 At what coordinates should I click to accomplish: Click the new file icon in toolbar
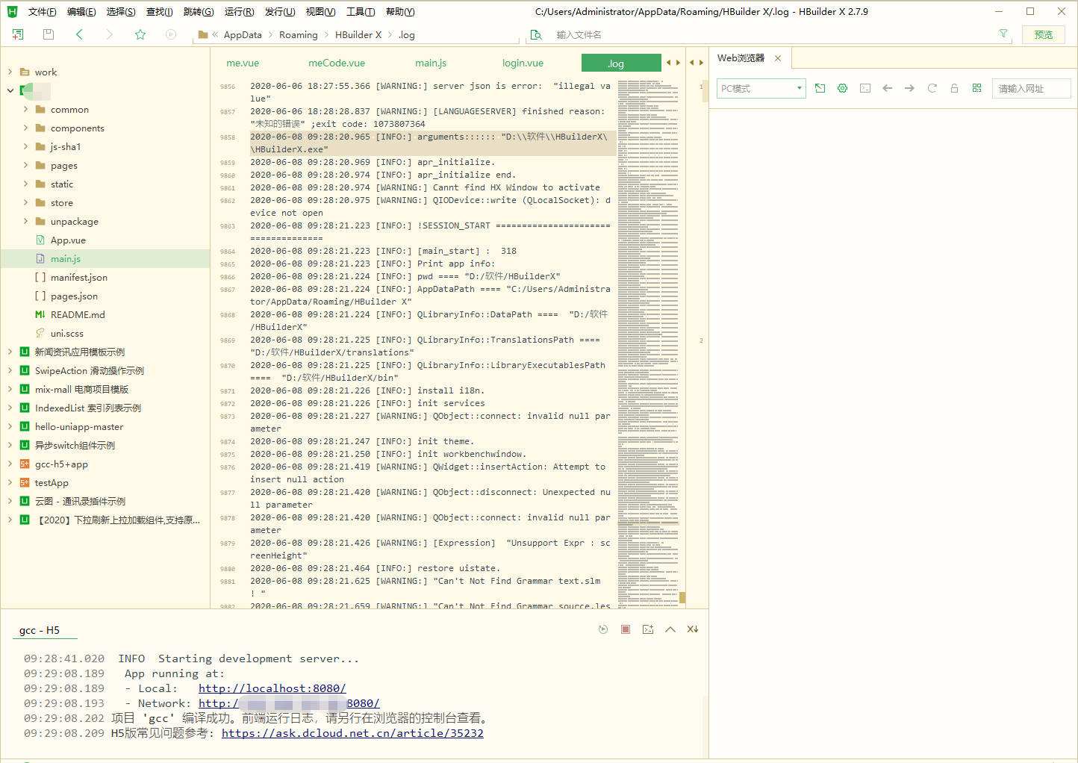18,34
